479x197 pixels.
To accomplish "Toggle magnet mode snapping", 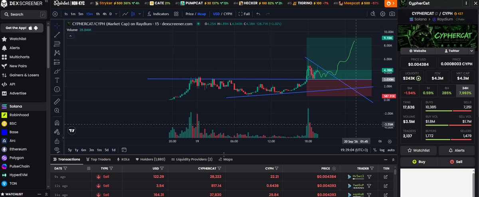I will 57,122.
